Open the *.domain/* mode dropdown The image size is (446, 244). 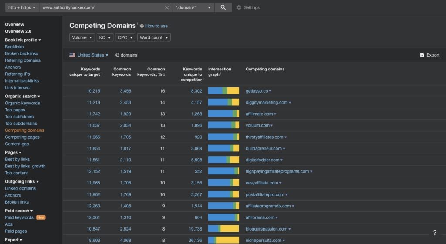(x=193, y=7)
